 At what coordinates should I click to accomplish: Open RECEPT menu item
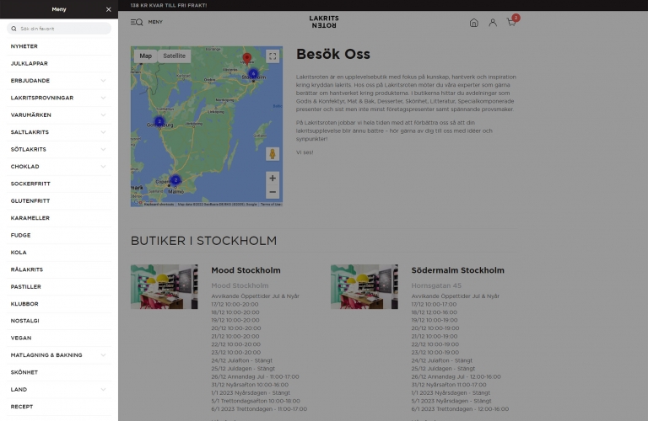tap(59, 407)
